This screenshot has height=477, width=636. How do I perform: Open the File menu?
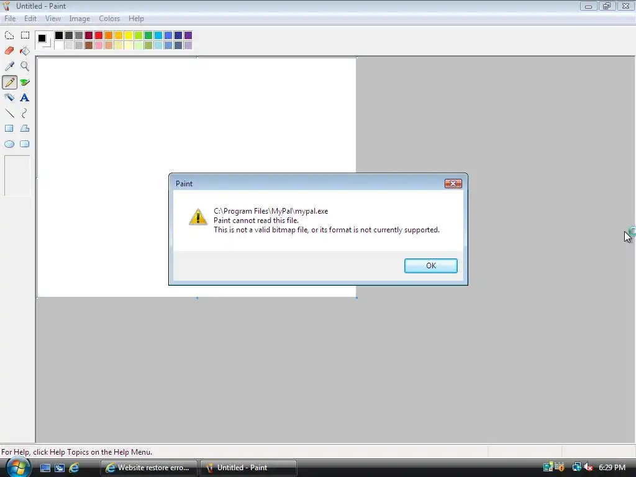point(10,19)
